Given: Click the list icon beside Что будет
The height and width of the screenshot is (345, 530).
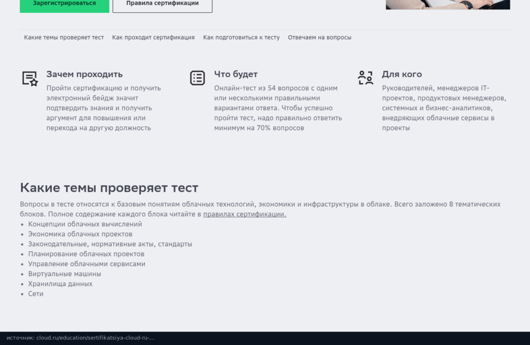Looking at the screenshot, I should [197, 78].
